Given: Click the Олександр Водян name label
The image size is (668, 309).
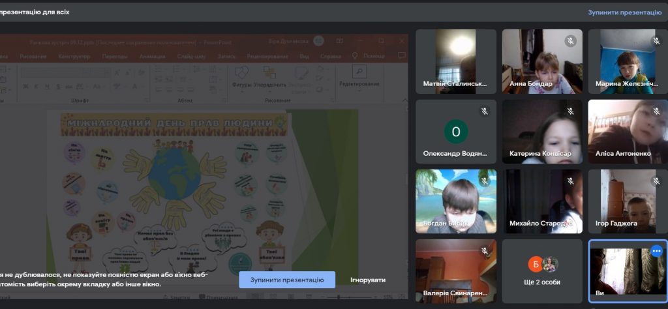Looking at the screenshot, I should (x=455, y=153).
